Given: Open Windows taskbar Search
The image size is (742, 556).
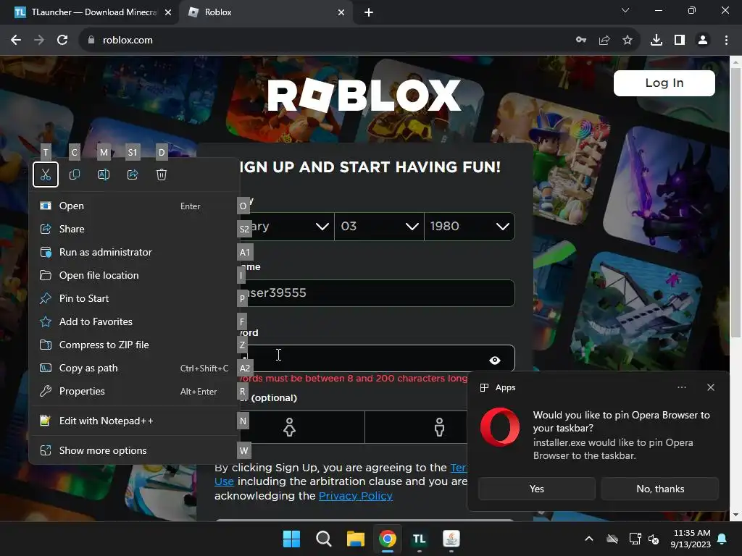Looking at the screenshot, I should click(x=324, y=539).
